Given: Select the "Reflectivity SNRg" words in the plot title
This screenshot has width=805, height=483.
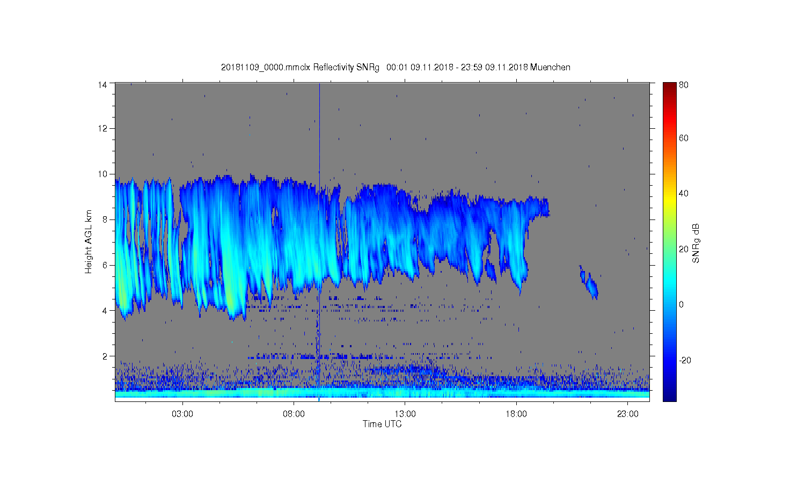Looking at the screenshot, I should 346,68.
